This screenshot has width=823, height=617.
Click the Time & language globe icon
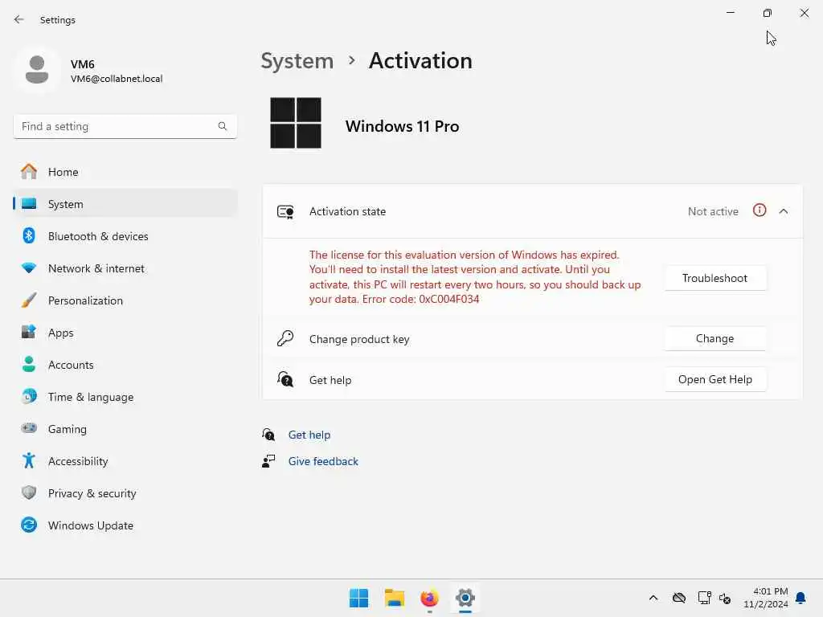29,396
